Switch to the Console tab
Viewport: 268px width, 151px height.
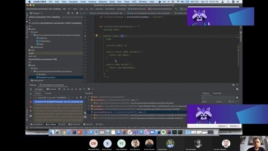click(52, 89)
